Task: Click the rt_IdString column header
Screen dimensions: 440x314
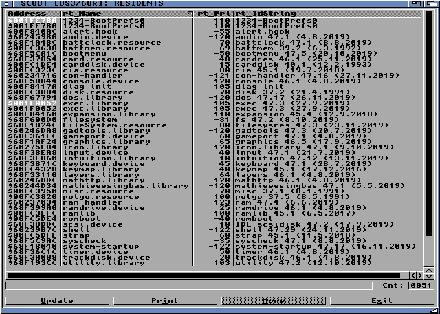Action: 328,14
